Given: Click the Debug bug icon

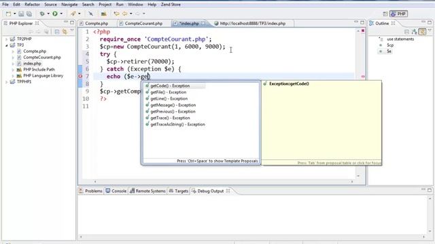Looking at the screenshot, I should click(x=42, y=14).
